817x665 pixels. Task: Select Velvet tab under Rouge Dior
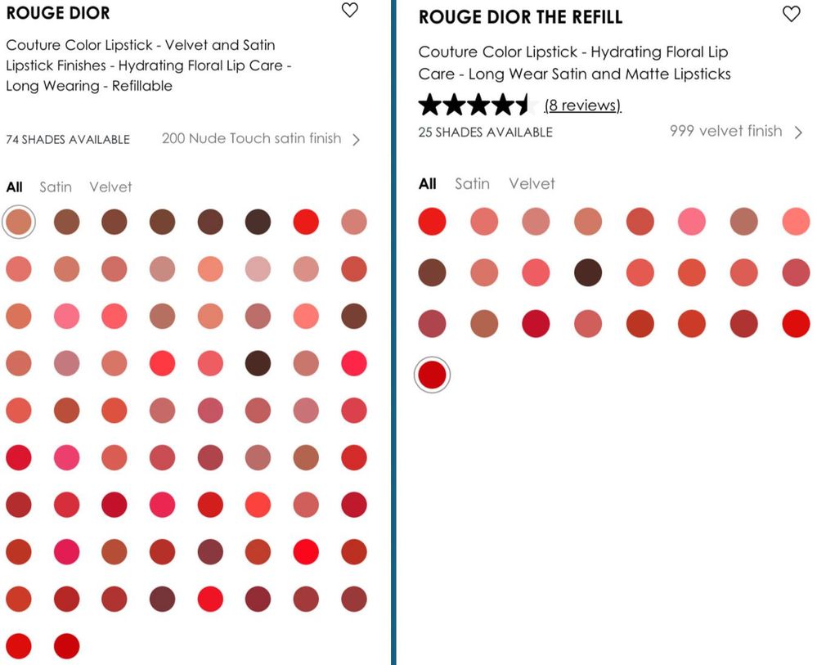click(x=110, y=187)
